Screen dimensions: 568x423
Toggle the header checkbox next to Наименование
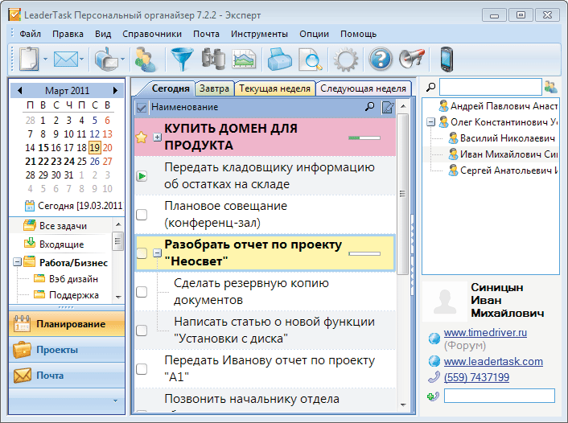point(142,108)
